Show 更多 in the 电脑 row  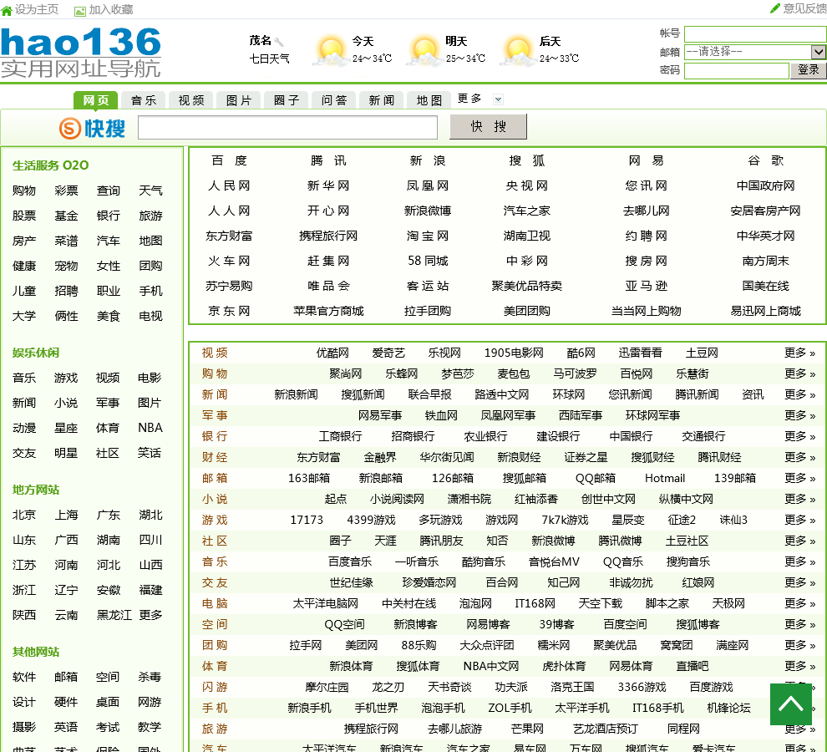(x=799, y=603)
